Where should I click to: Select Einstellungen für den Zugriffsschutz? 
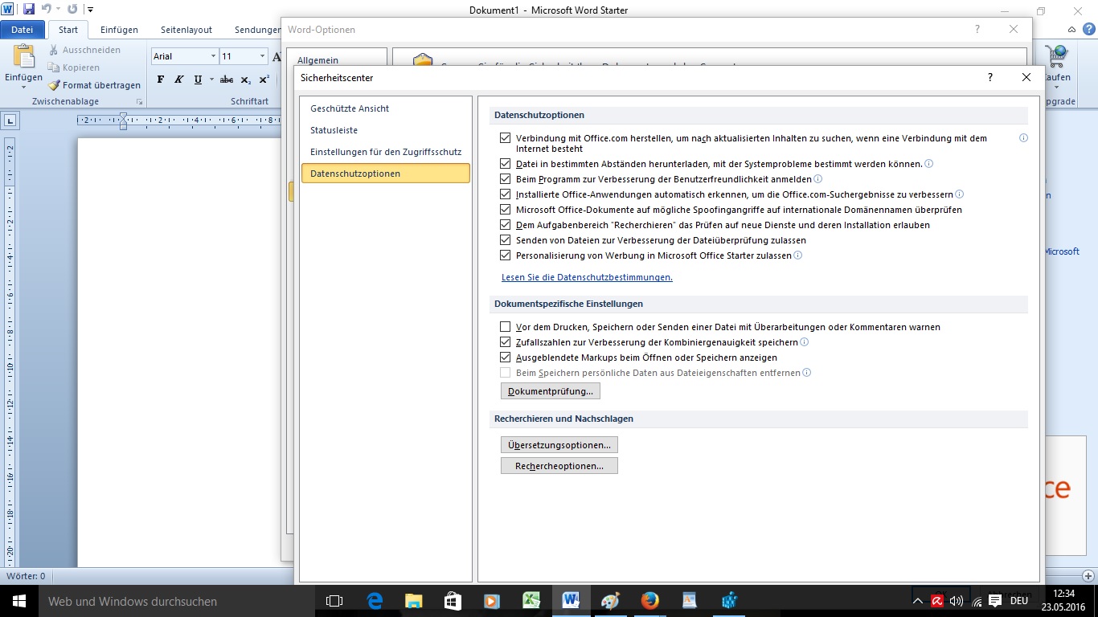click(386, 152)
